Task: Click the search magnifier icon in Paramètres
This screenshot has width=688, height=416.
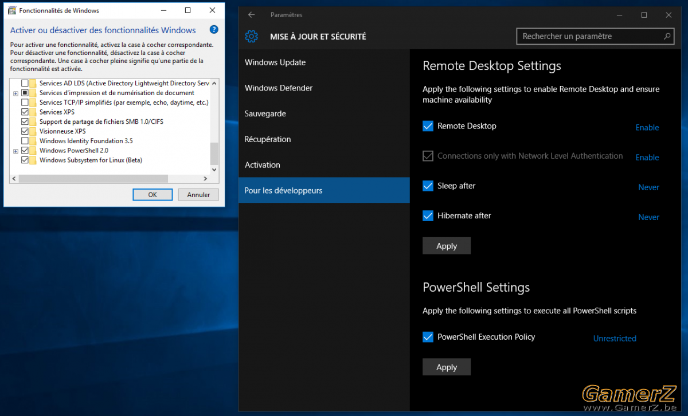Action: tap(667, 36)
